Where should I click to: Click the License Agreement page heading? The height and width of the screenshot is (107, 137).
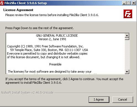(18, 10)
